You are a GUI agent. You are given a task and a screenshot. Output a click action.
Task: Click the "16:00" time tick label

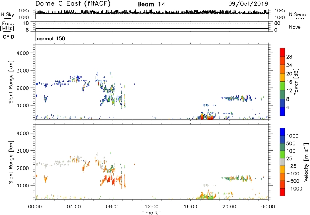pos(190,207)
